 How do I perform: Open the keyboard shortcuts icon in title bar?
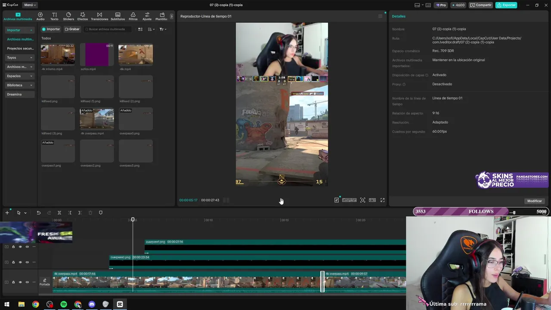(x=428, y=5)
